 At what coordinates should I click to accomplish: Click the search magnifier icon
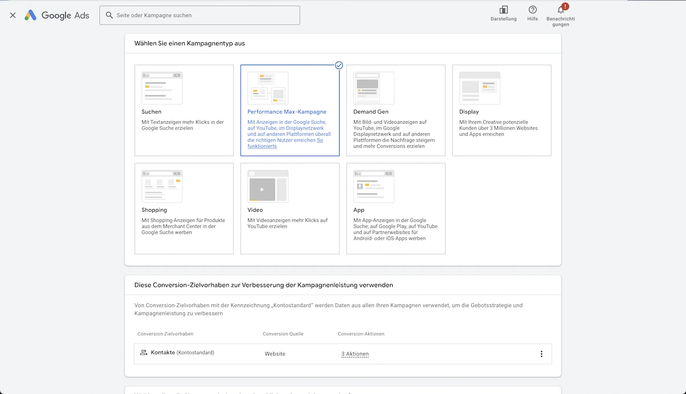[x=109, y=15]
